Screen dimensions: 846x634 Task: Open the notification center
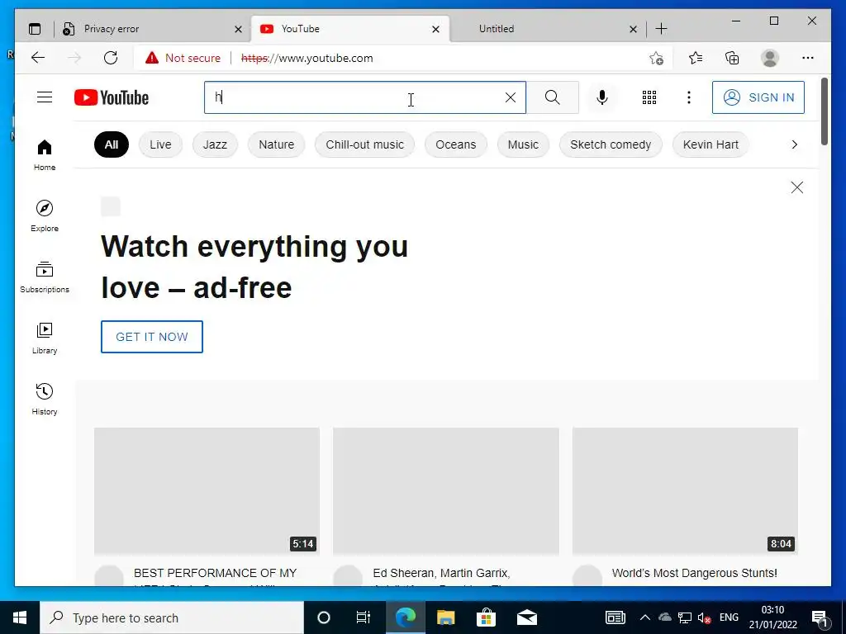820,617
